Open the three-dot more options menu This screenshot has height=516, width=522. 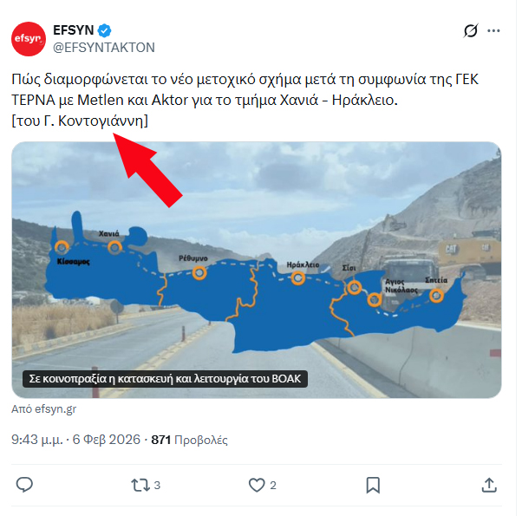(x=493, y=31)
